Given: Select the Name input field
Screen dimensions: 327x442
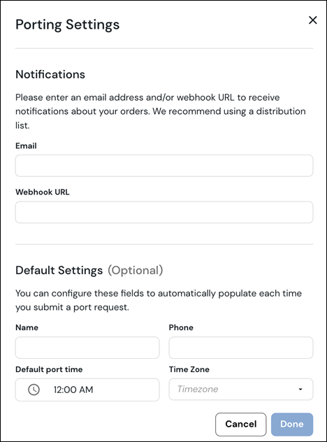Looking at the screenshot, I should [x=87, y=348].
